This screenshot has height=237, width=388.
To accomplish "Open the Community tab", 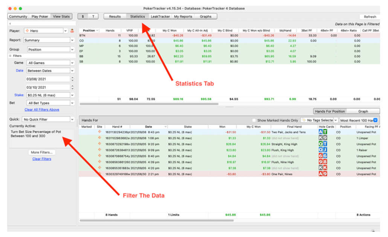I will click(x=18, y=16).
